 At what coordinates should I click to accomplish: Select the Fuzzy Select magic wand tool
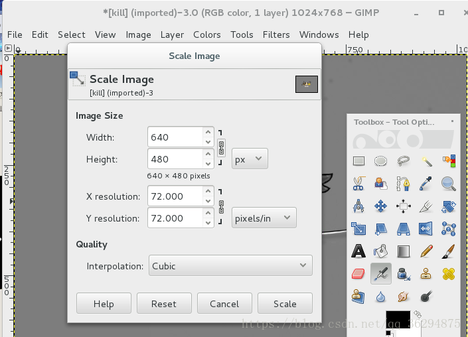click(426, 161)
